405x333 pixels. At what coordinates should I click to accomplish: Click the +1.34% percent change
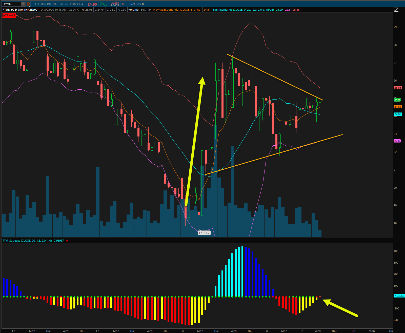[x=104, y=5]
